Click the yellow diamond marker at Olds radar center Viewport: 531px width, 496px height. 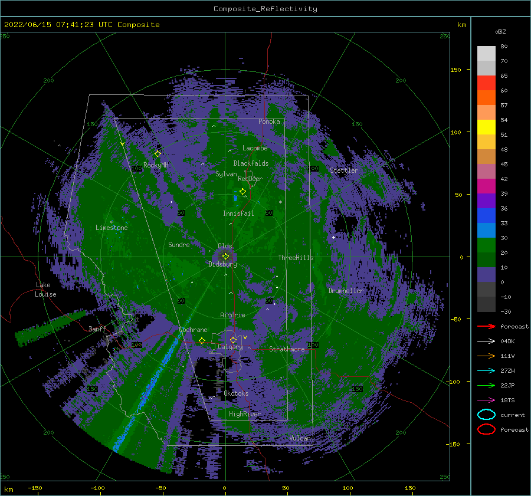click(225, 257)
